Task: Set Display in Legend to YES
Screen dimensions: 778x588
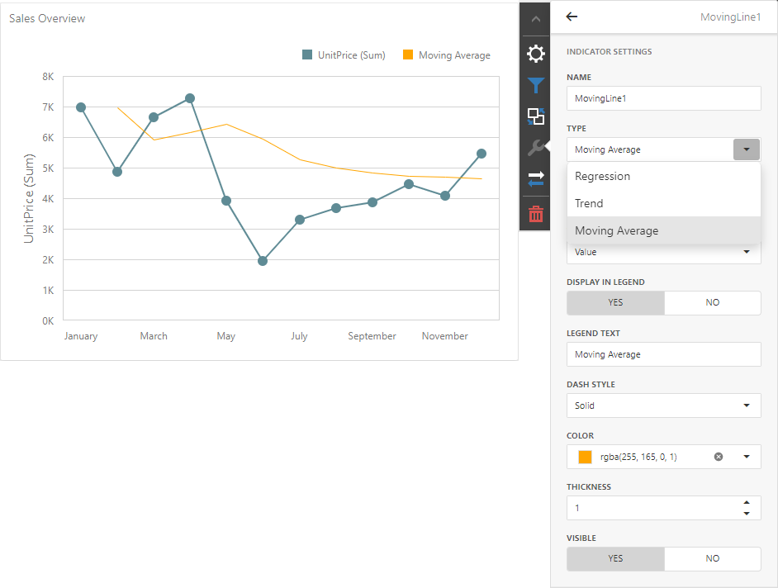Action: pos(615,302)
